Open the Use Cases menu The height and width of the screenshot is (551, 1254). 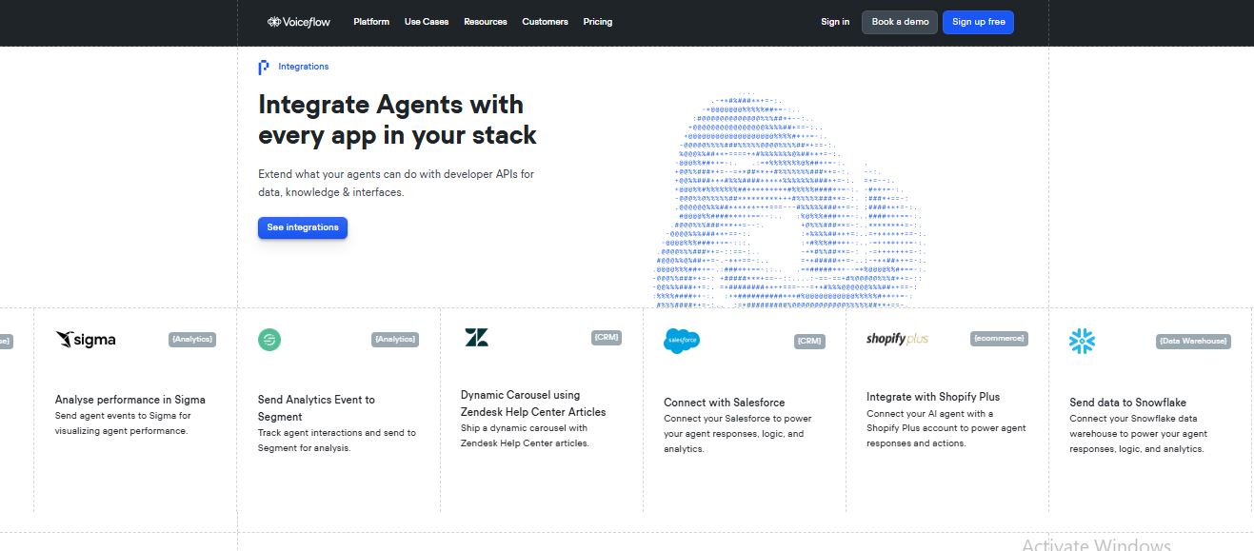427,22
